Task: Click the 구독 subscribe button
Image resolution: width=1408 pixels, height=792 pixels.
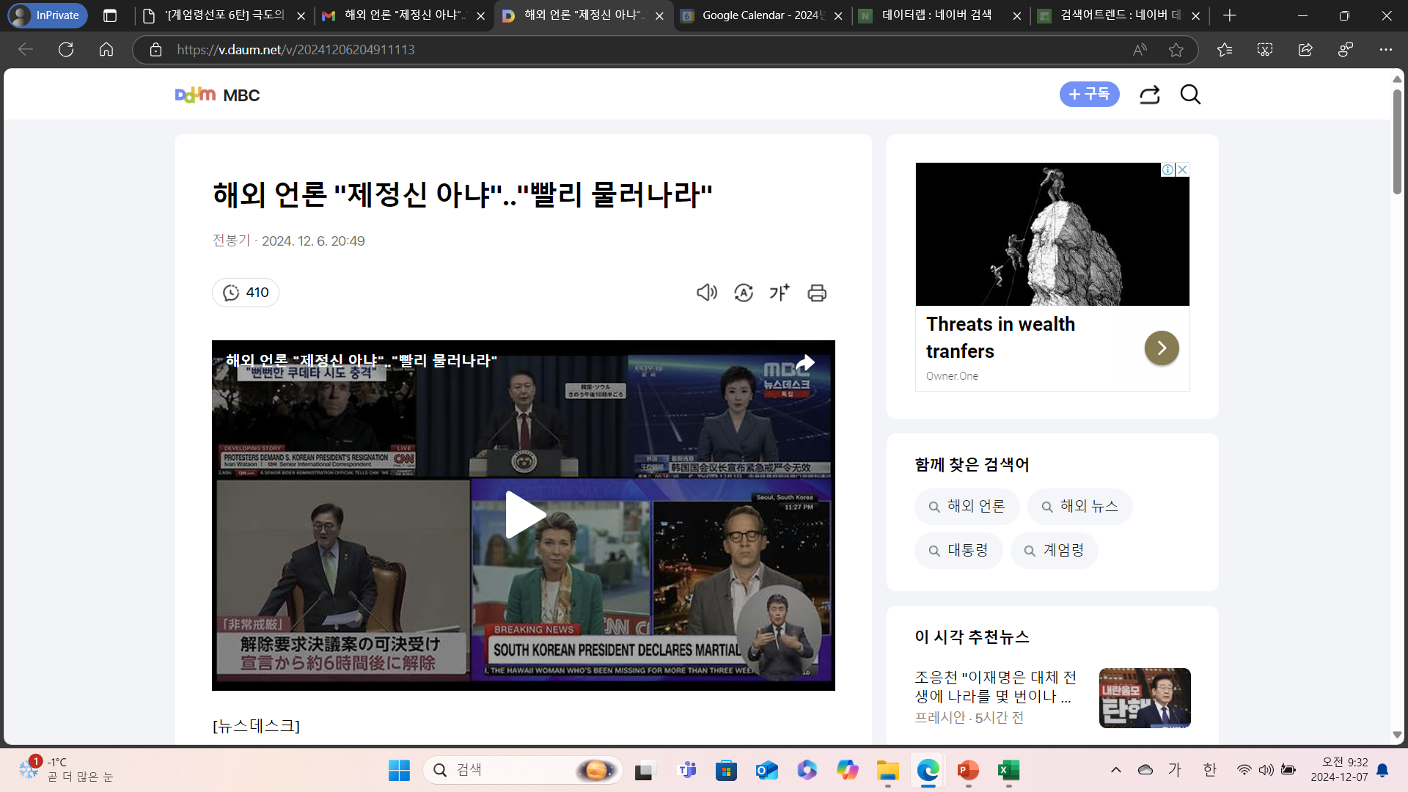Action: point(1089,95)
